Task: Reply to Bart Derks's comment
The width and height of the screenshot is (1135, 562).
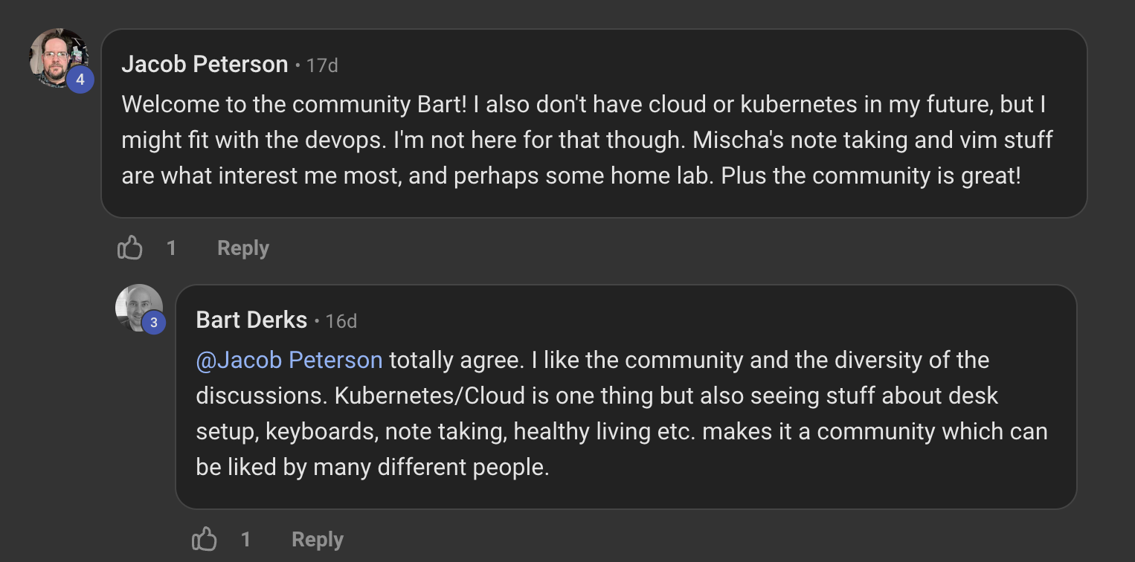Action: coord(318,540)
